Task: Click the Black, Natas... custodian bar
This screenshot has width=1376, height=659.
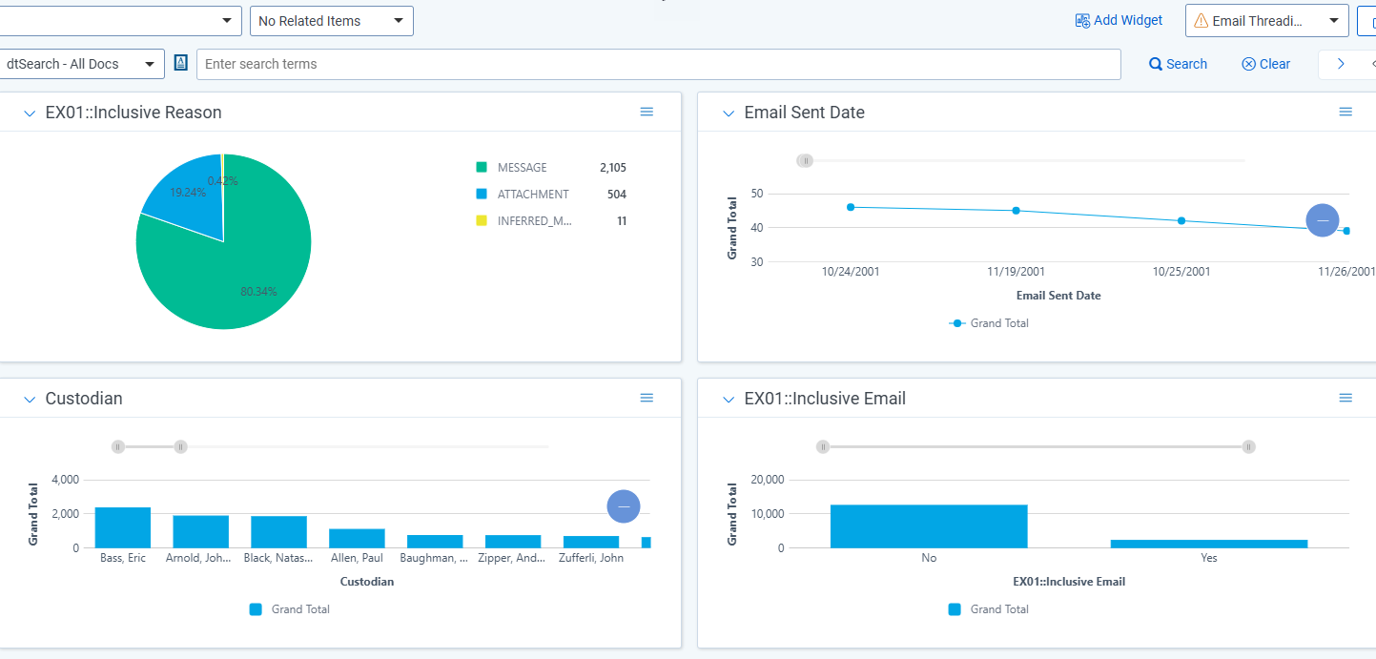Action: 279,532
